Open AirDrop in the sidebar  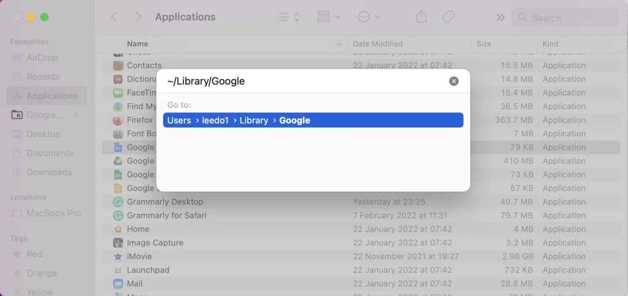(x=47, y=58)
